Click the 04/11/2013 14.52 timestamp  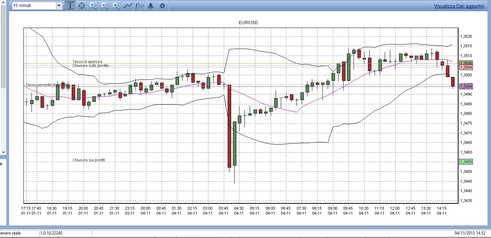[470, 233]
